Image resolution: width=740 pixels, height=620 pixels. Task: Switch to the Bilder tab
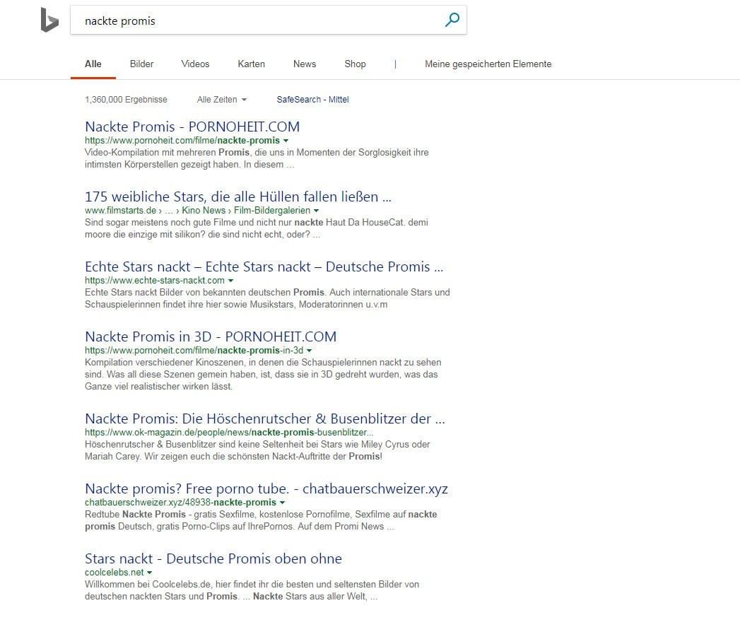tap(141, 64)
